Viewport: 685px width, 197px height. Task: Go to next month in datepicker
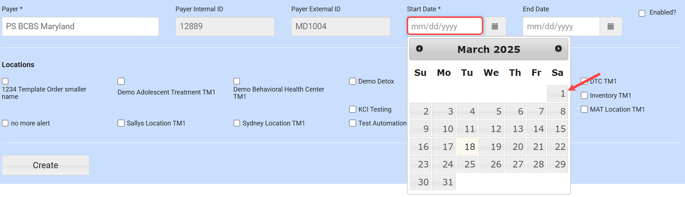click(558, 49)
